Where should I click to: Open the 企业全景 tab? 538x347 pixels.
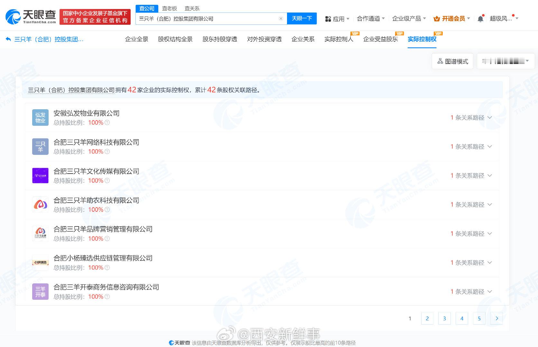pos(136,39)
